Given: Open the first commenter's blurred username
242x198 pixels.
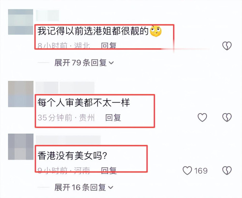Looking at the screenshot, I should coord(47,15).
